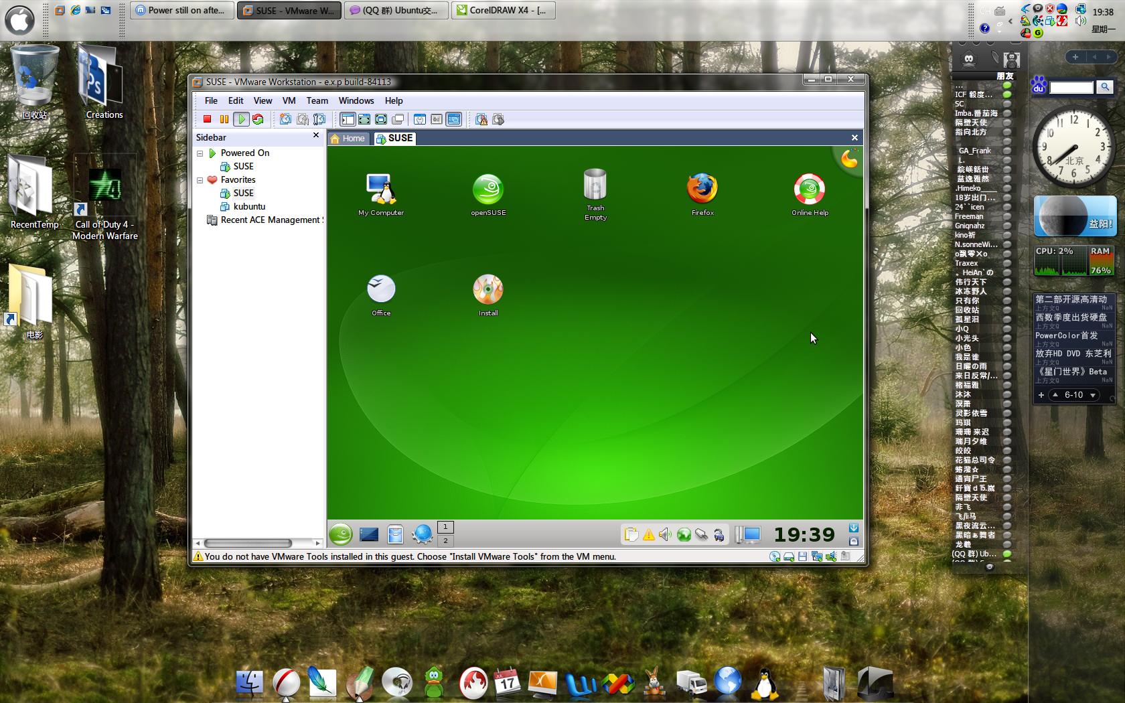
Task: Open the VM menu
Action: pos(289,100)
